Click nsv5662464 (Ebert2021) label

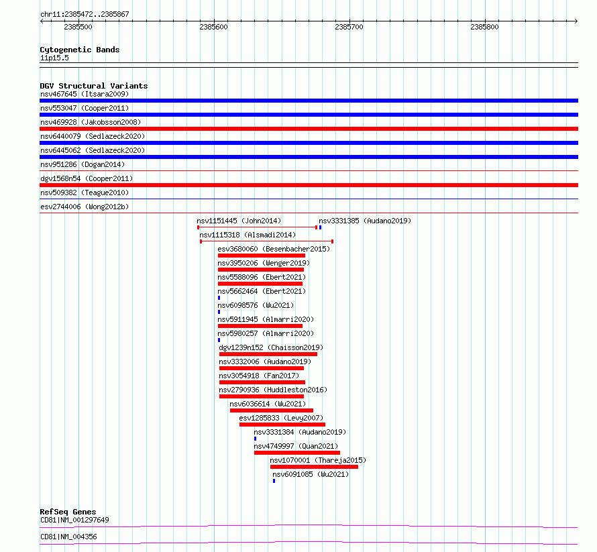pyautogui.click(x=262, y=291)
